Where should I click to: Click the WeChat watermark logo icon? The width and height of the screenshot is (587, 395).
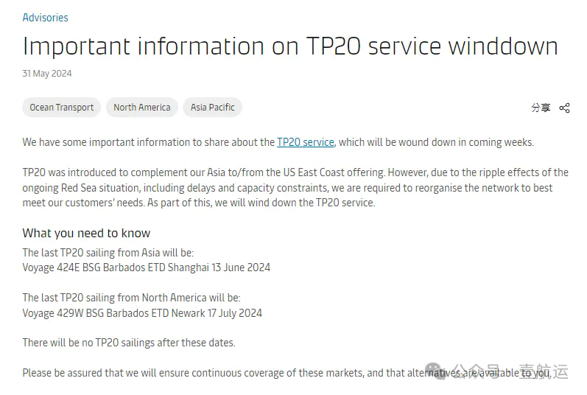pos(435,371)
